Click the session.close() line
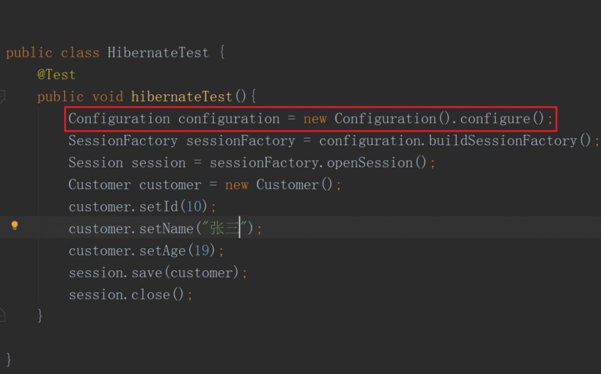Viewport: 601px width, 374px height. (130, 295)
